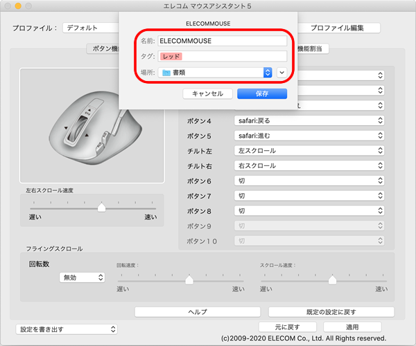Image resolution: width=416 pixels, height=346 pixels.
Task: Click the ボタン4 label
Action: coord(199,121)
